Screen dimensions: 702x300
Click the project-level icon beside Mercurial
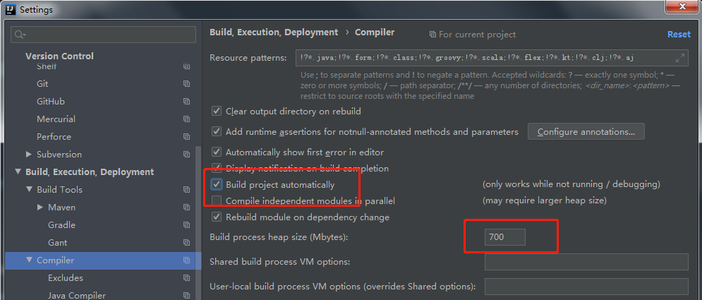(x=186, y=119)
